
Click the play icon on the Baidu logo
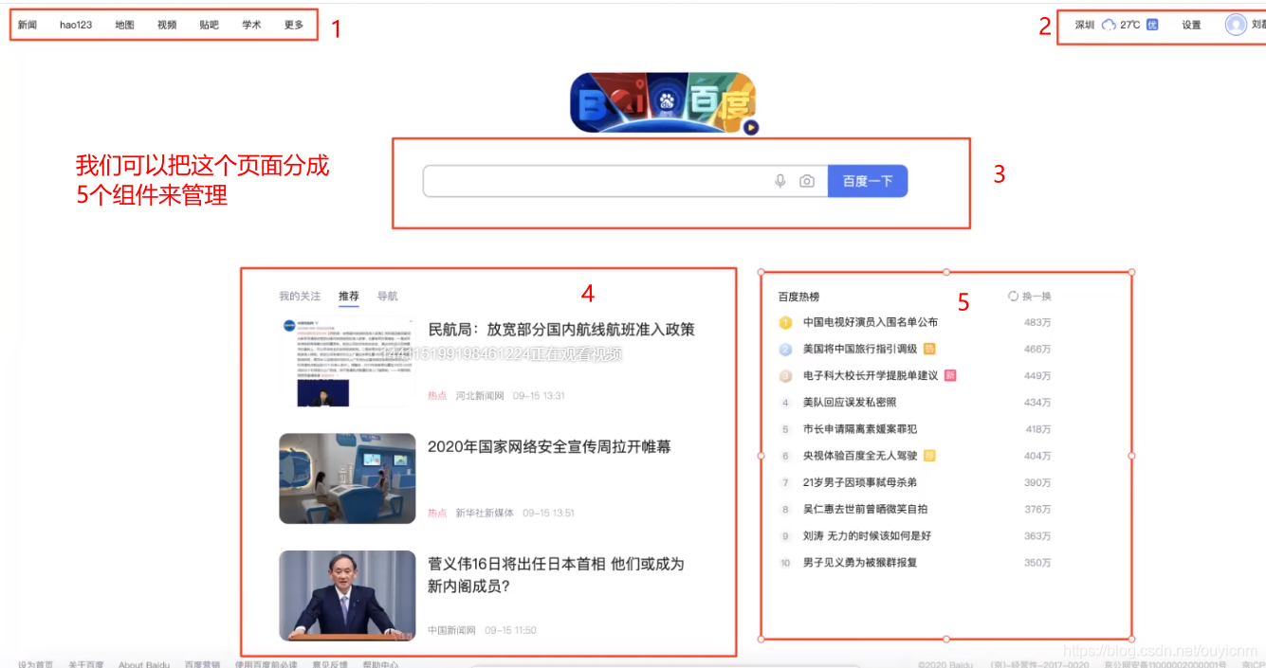pos(751,127)
